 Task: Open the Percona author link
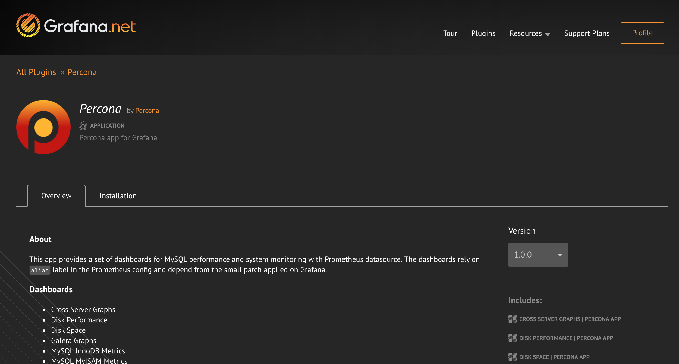click(147, 111)
